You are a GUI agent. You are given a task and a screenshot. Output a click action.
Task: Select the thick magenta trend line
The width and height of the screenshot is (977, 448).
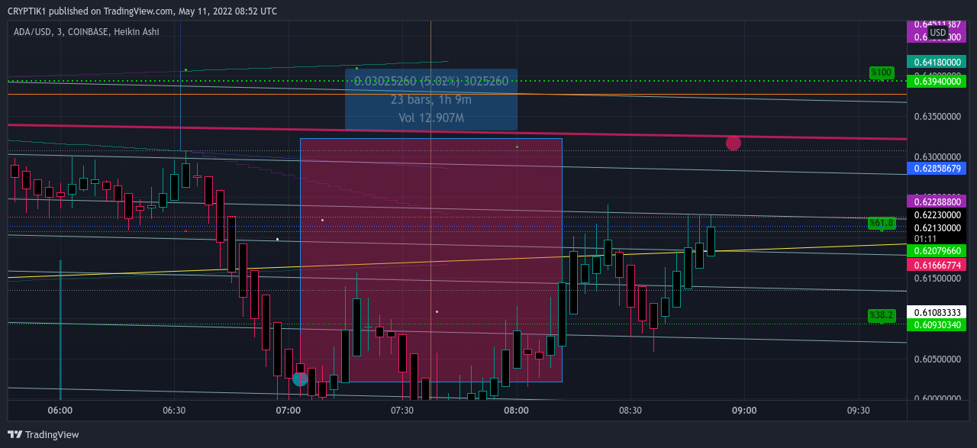pyautogui.click(x=458, y=131)
